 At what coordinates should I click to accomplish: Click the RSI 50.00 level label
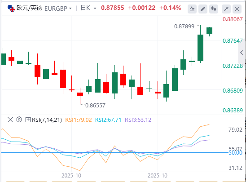tap(236, 153)
